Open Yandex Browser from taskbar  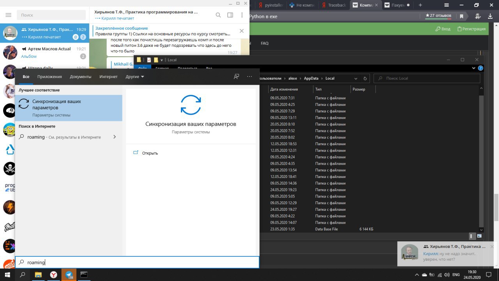click(x=53, y=275)
